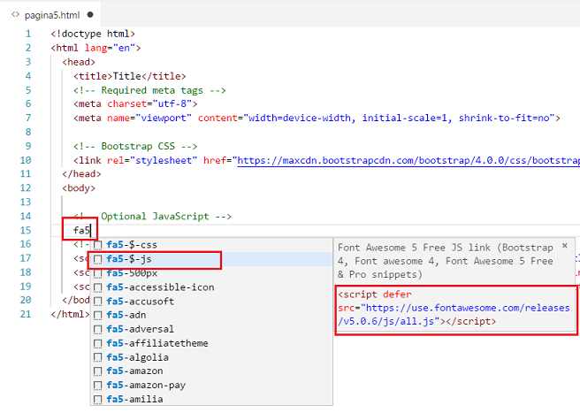Click the Bootstrap CSS comment
This screenshot has height=413, width=580.
135,146
